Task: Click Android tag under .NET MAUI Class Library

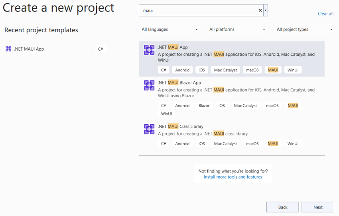Action: pyautogui.click(x=182, y=143)
